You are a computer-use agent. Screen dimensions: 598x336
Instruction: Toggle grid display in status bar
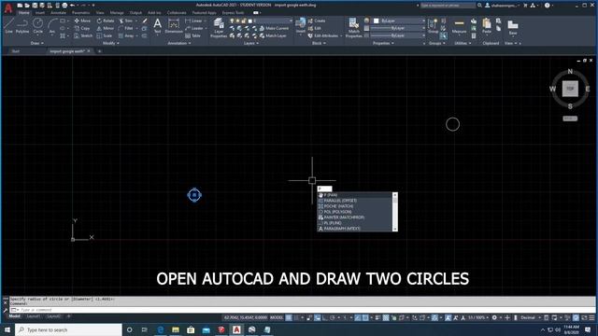[289, 317]
